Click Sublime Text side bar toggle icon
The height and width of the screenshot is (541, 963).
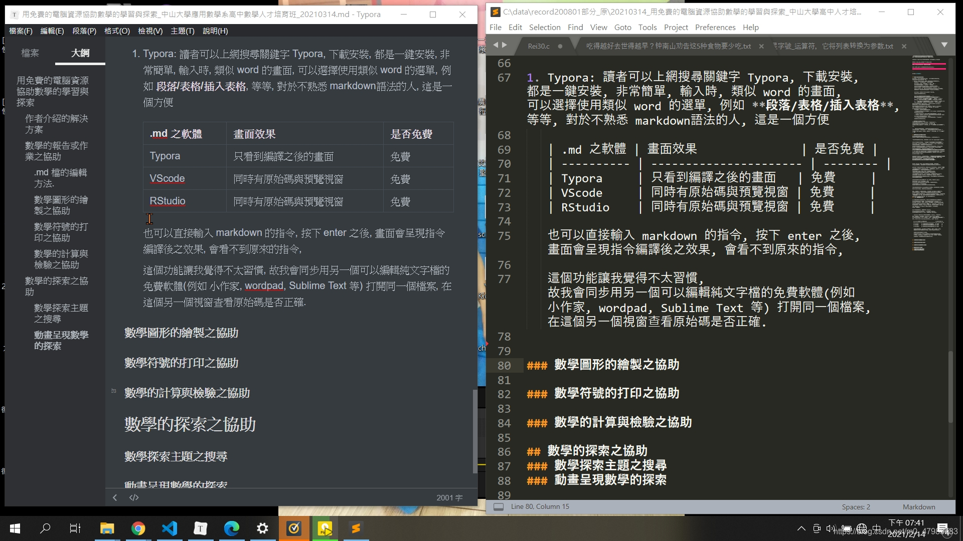click(498, 507)
